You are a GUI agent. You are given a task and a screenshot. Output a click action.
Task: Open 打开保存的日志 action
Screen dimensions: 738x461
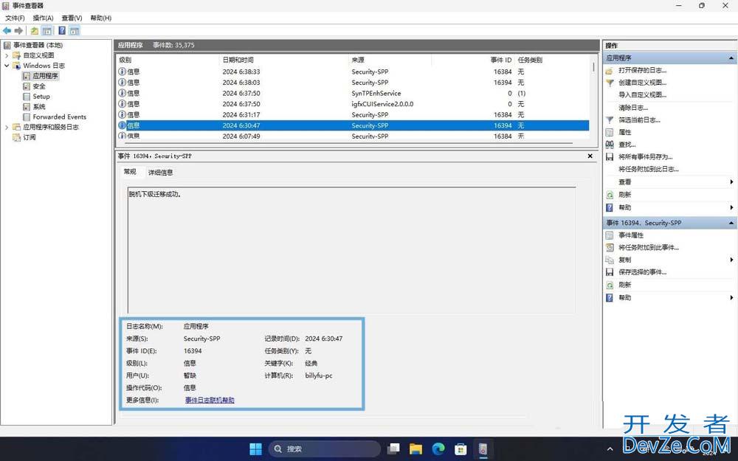tap(642, 70)
